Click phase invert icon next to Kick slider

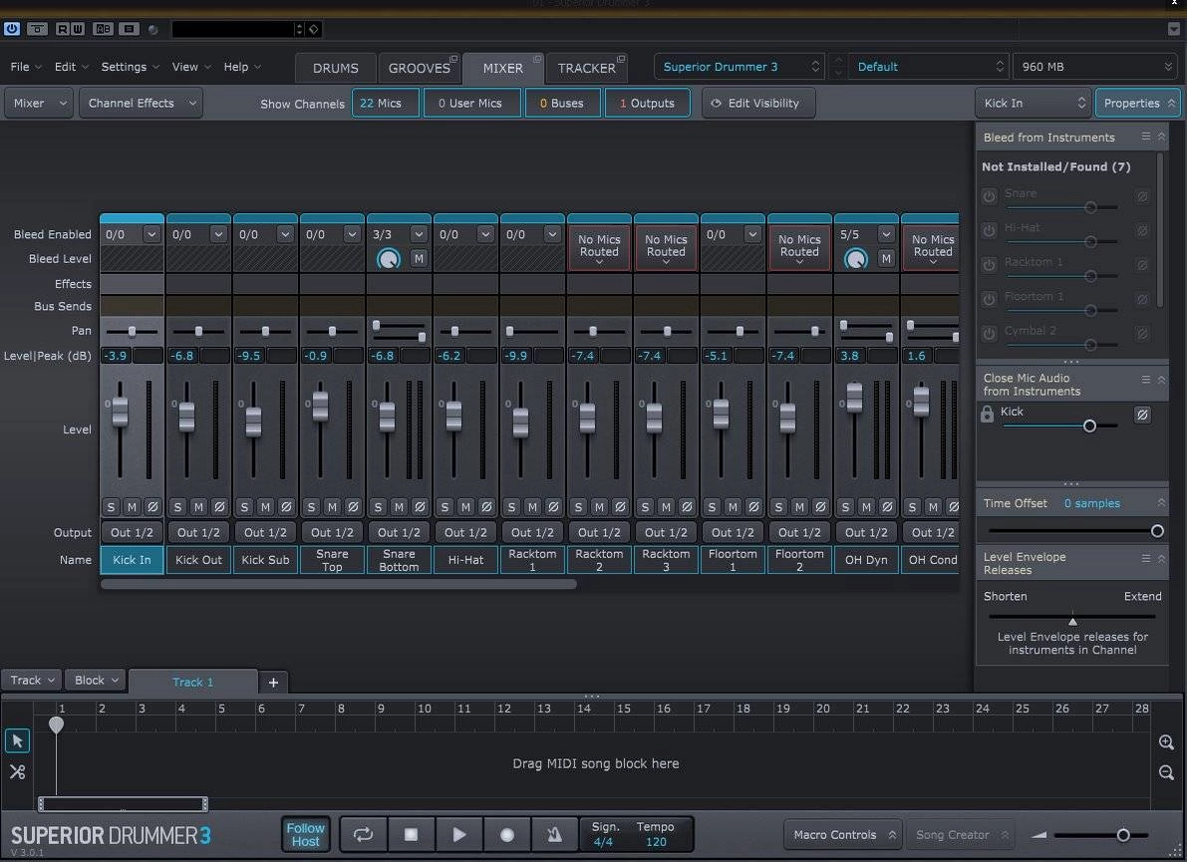[1142, 414]
